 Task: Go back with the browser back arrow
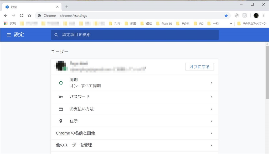tap(6, 15)
